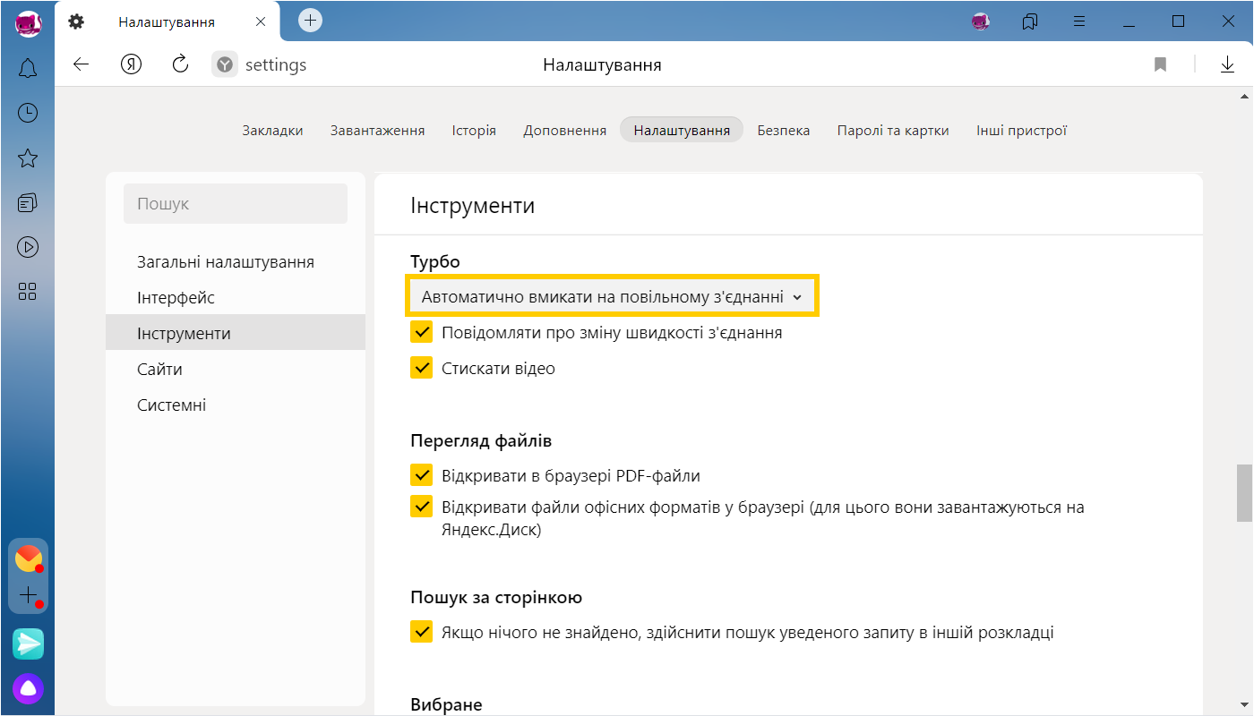
Task: Click the vertical scrollbar thumb
Action: pyautogui.click(x=1244, y=493)
